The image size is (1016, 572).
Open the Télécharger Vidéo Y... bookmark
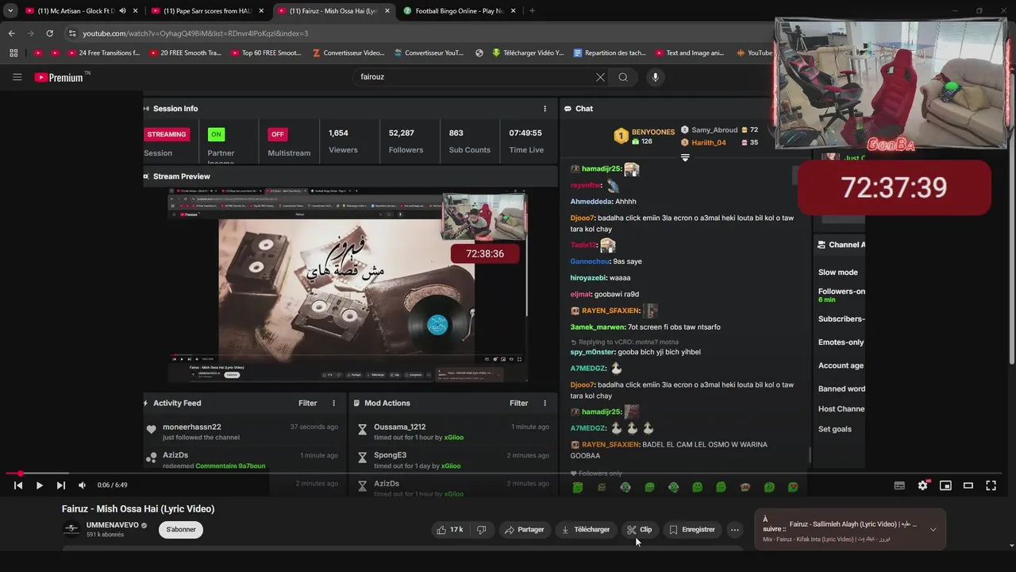[527, 53]
